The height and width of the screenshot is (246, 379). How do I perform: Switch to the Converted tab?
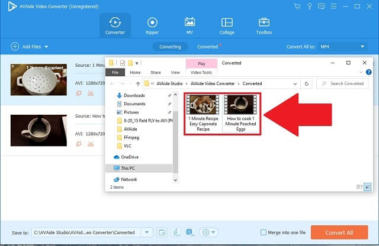pyautogui.click(x=208, y=46)
